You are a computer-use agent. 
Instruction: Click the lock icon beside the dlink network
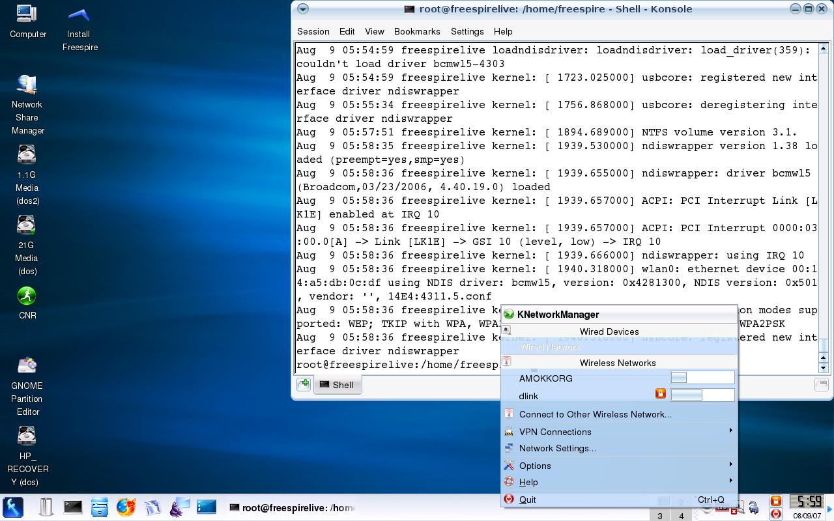(660, 394)
